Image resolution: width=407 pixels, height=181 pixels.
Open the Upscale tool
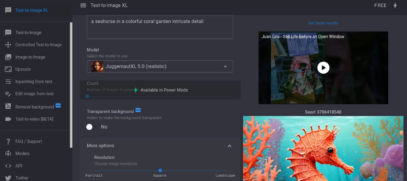[23, 69]
